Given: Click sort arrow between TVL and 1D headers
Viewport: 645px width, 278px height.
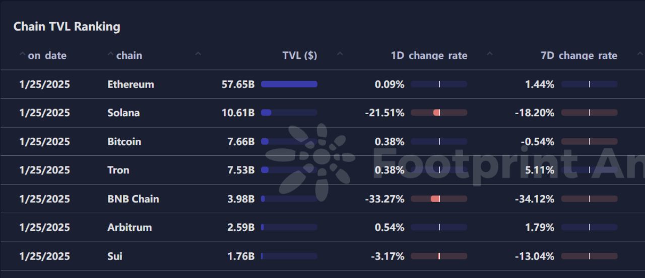Looking at the screenshot, I should (x=340, y=53).
